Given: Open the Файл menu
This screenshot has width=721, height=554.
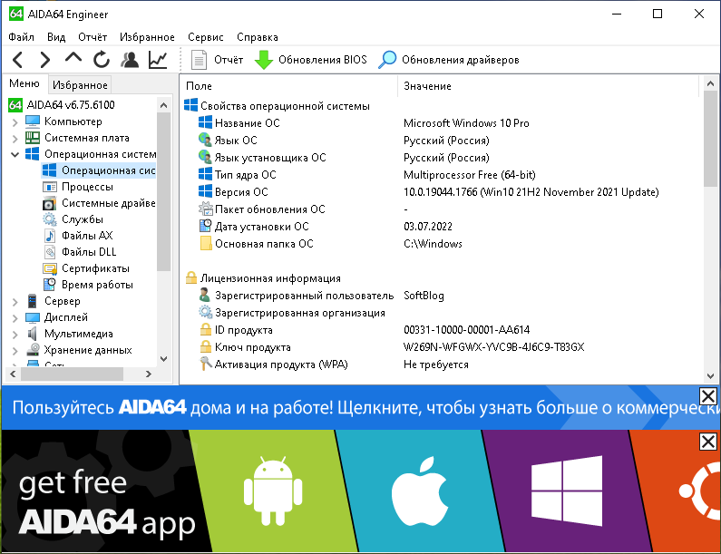Looking at the screenshot, I should (x=21, y=37).
